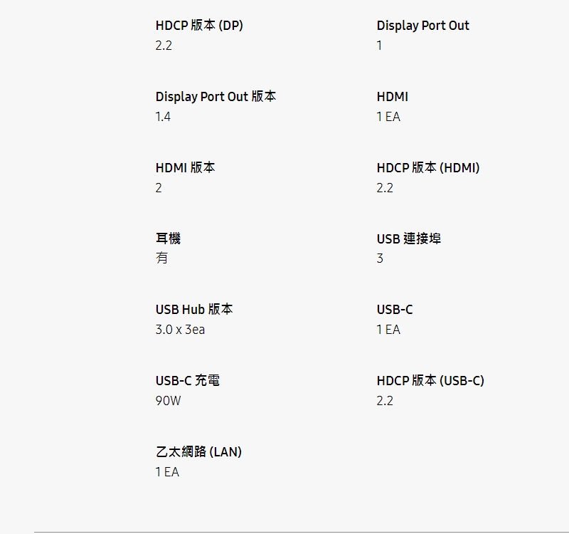Click the HDCP 版本 (HDMI) label
The height and width of the screenshot is (534, 569).
(x=428, y=168)
